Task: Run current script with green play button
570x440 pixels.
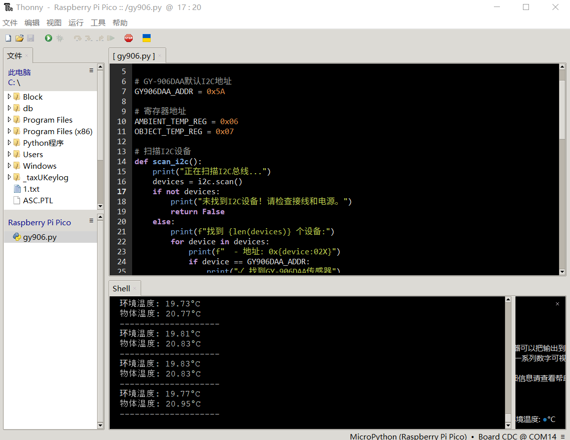Action: click(49, 38)
